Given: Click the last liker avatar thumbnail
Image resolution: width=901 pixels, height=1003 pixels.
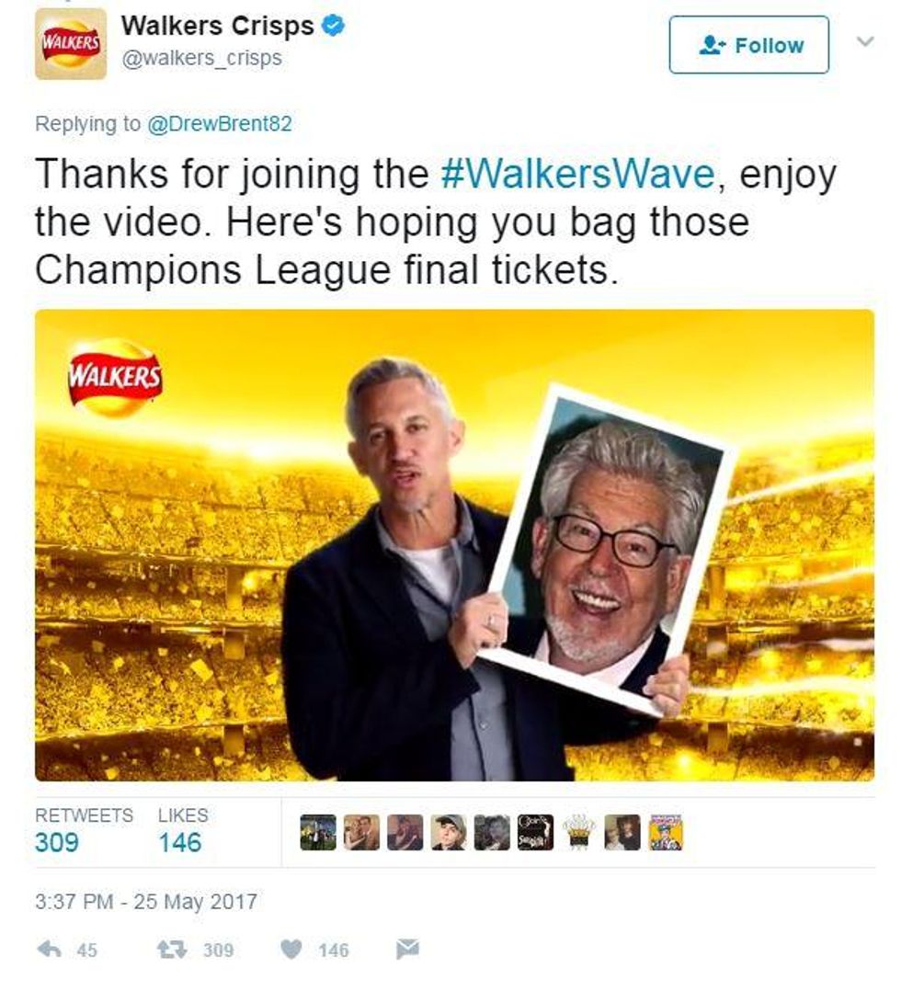Looking at the screenshot, I should 667,832.
